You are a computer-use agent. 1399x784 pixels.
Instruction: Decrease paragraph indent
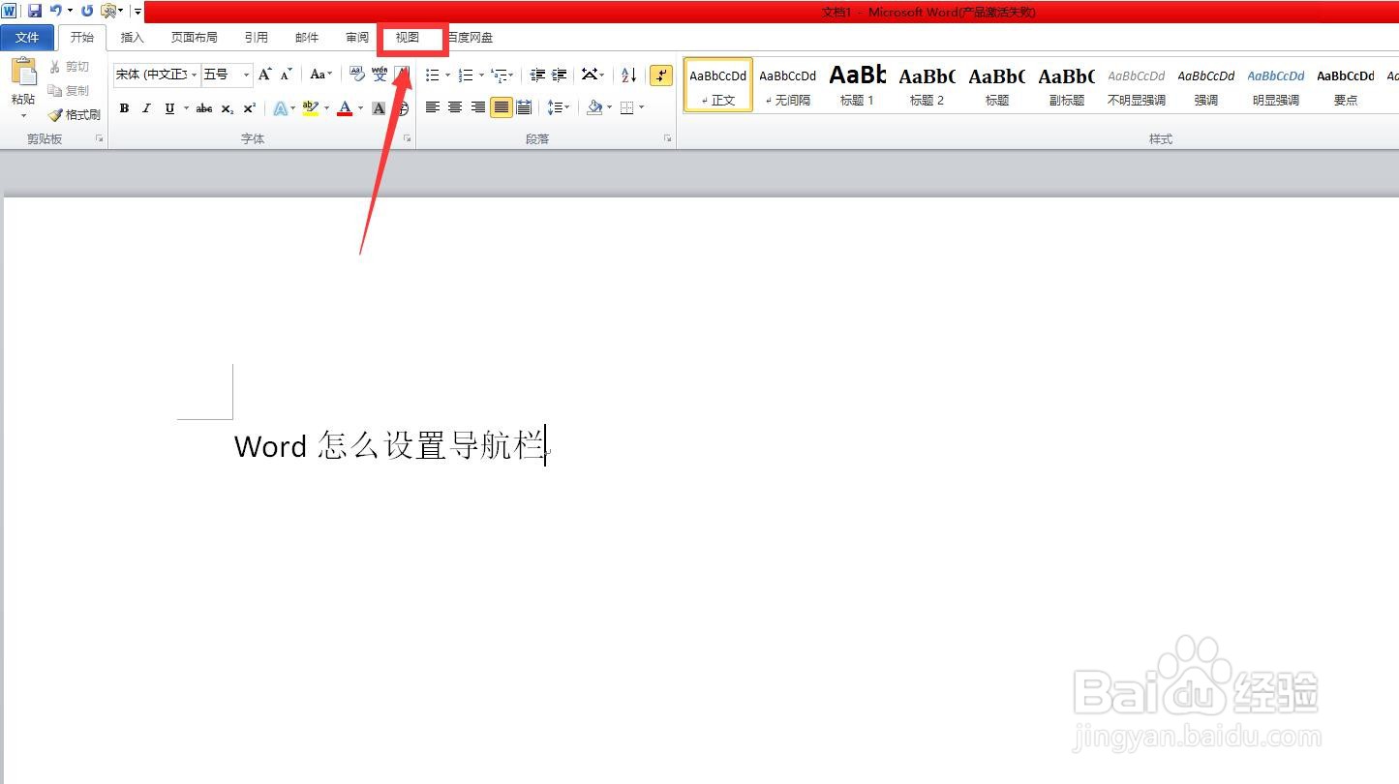(x=537, y=75)
